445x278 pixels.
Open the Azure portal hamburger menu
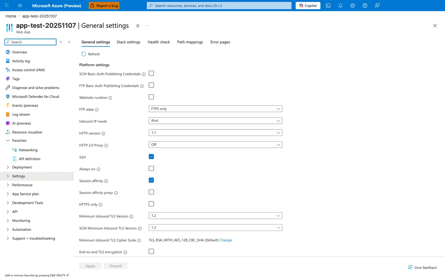coord(20,6)
